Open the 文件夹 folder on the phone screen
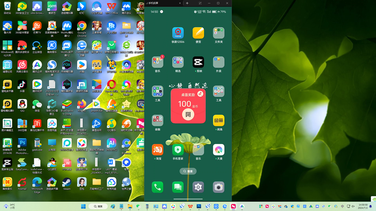 coord(219,33)
